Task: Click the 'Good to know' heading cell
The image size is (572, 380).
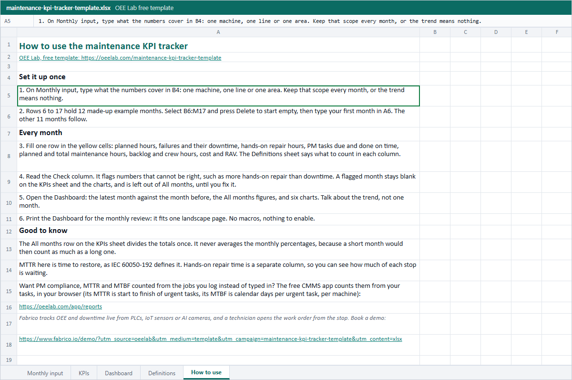Action: tap(218, 232)
